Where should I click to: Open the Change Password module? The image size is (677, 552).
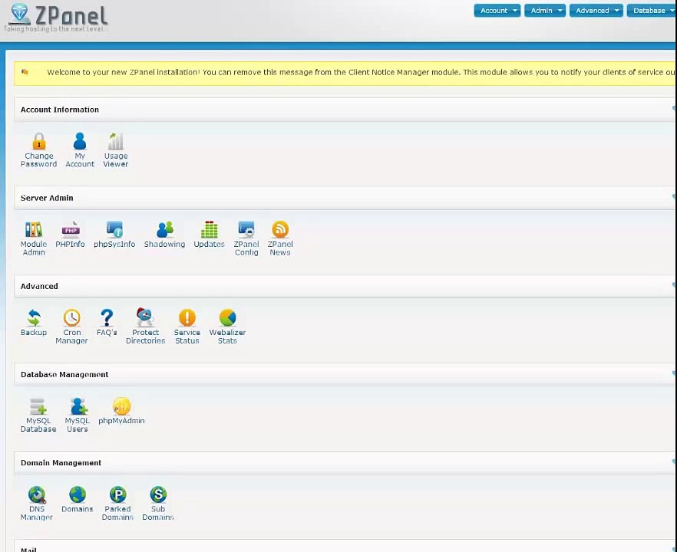pos(39,150)
